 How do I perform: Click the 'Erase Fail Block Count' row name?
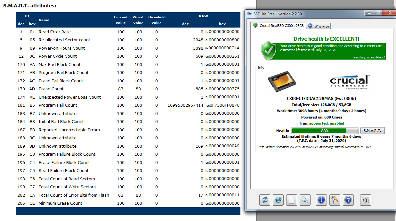click(x=61, y=81)
